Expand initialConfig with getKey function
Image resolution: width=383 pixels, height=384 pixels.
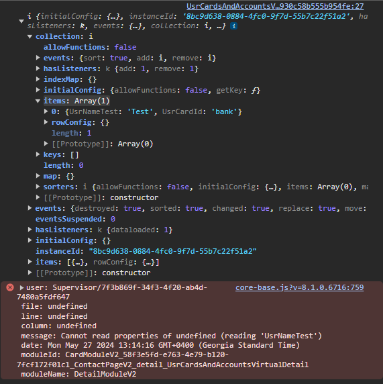coord(38,90)
